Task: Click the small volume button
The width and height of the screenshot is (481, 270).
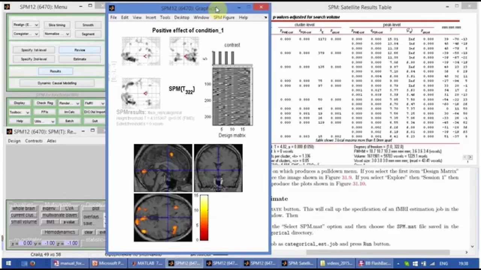Action: point(23,222)
